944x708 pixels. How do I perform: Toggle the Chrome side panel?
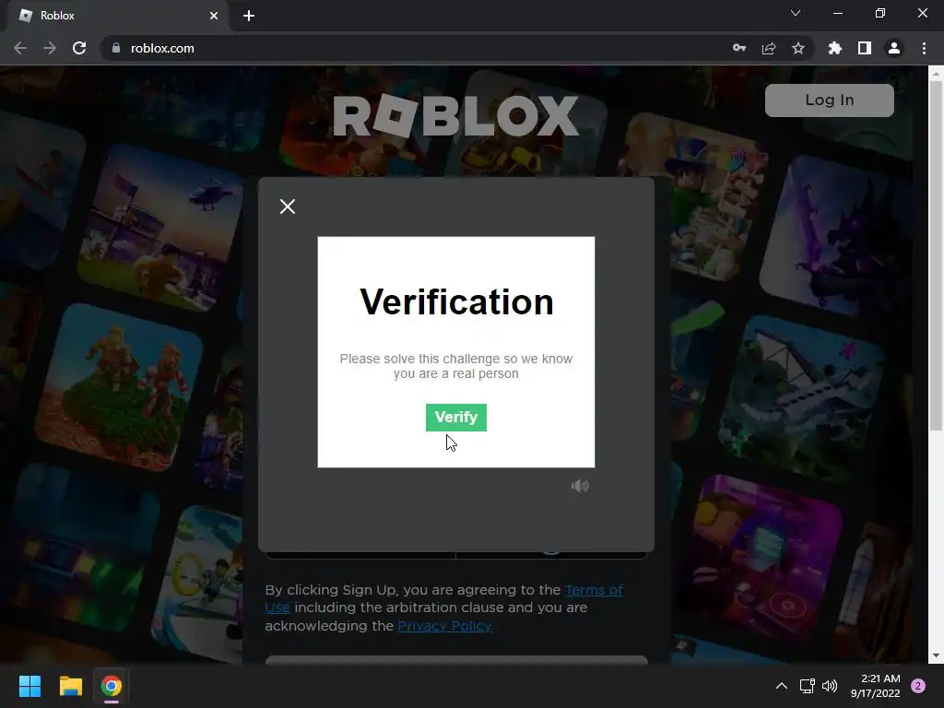pyautogui.click(x=865, y=48)
